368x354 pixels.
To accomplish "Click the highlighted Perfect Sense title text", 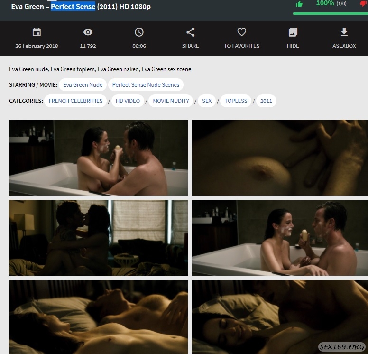I will 73,7.
